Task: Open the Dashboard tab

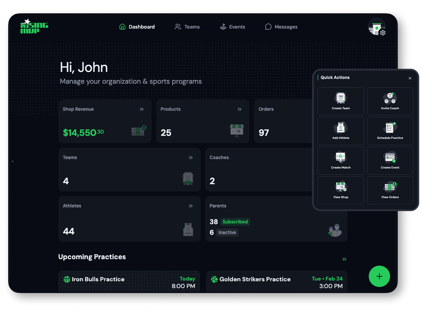Action: coord(137,27)
